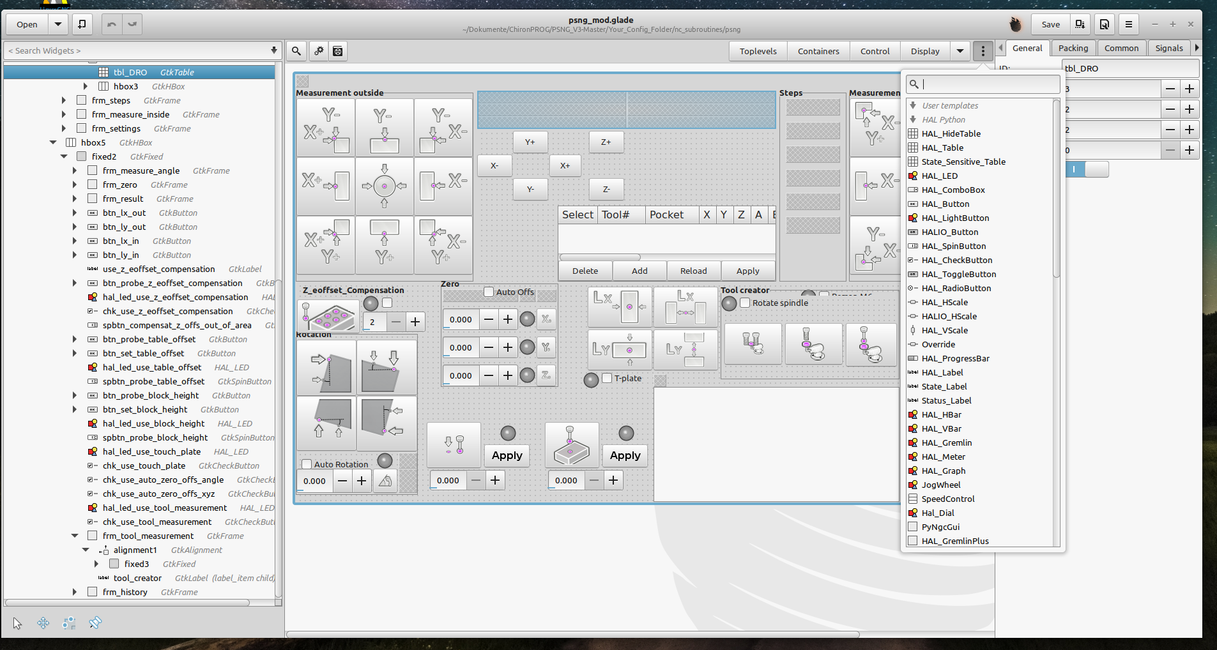
Task: Click the Reload button in tool table
Action: [694, 271]
